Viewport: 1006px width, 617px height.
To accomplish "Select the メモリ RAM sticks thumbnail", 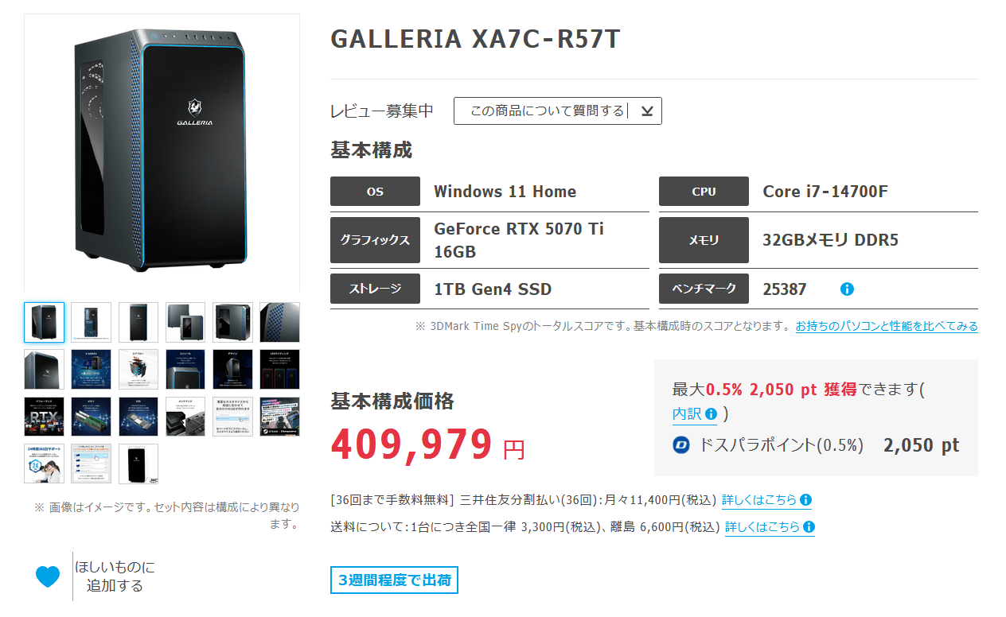I will click(92, 417).
